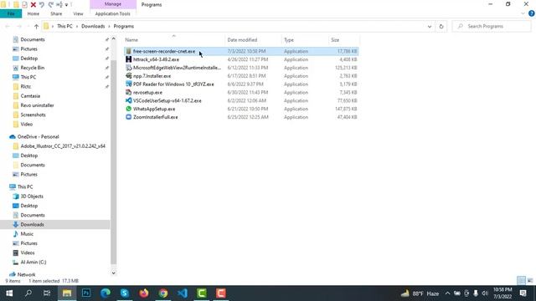The height and width of the screenshot is (301, 536).
Task: Sort files by Type column
Action: point(289,40)
